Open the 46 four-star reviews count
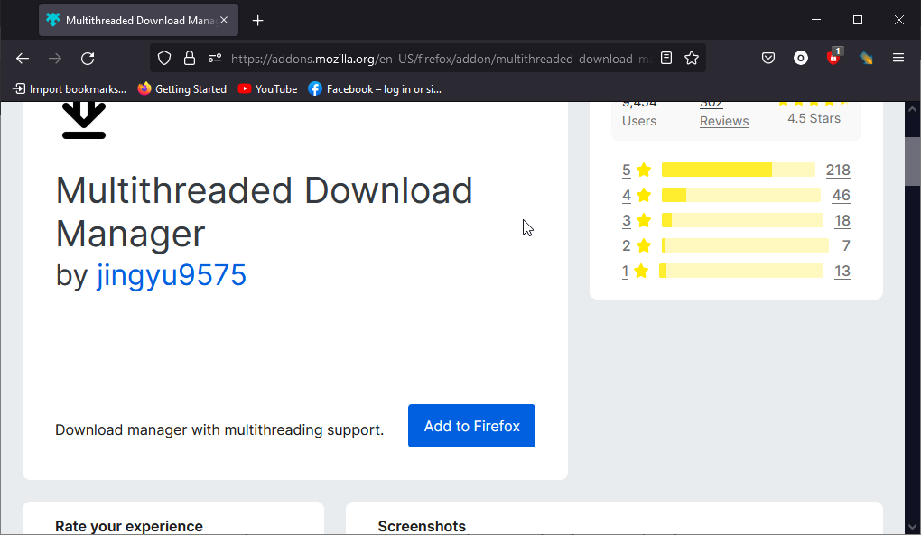The height and width of the screenshot is (535, 921). (x=842, y=196)
